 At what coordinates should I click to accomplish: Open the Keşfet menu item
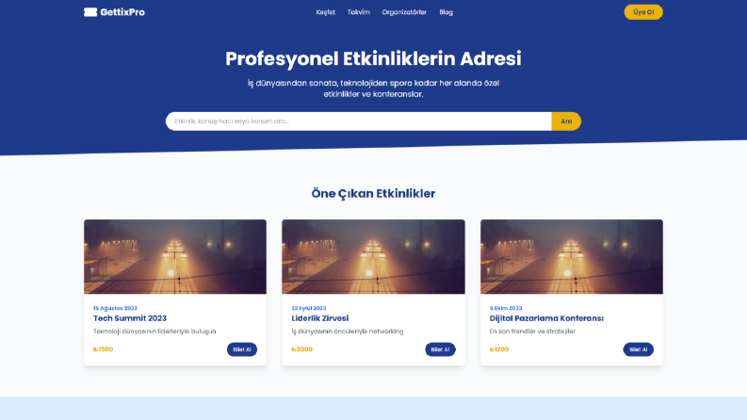(325, 12)
